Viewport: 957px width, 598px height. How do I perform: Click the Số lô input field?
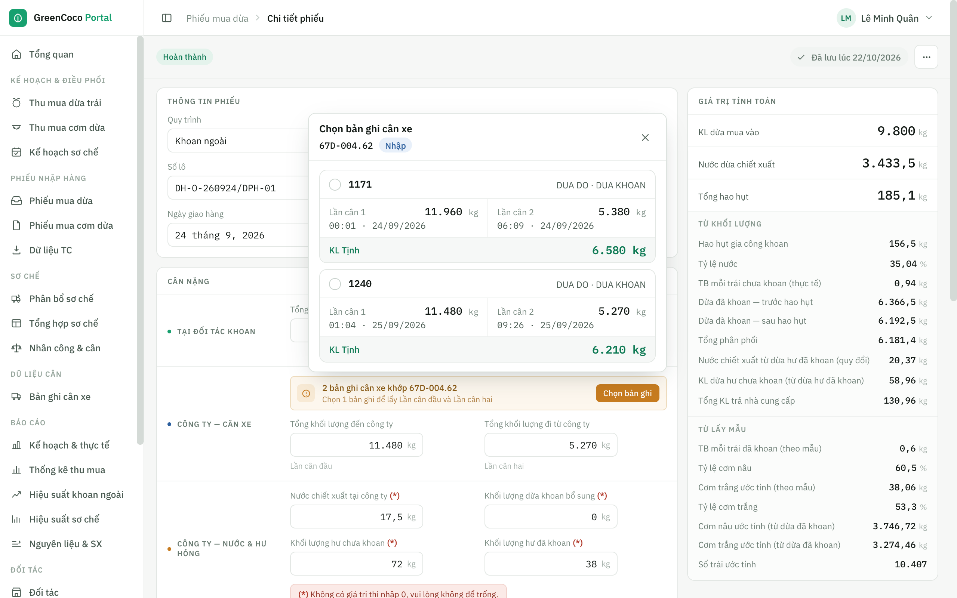pyautogui.click(x=238, y=188)
